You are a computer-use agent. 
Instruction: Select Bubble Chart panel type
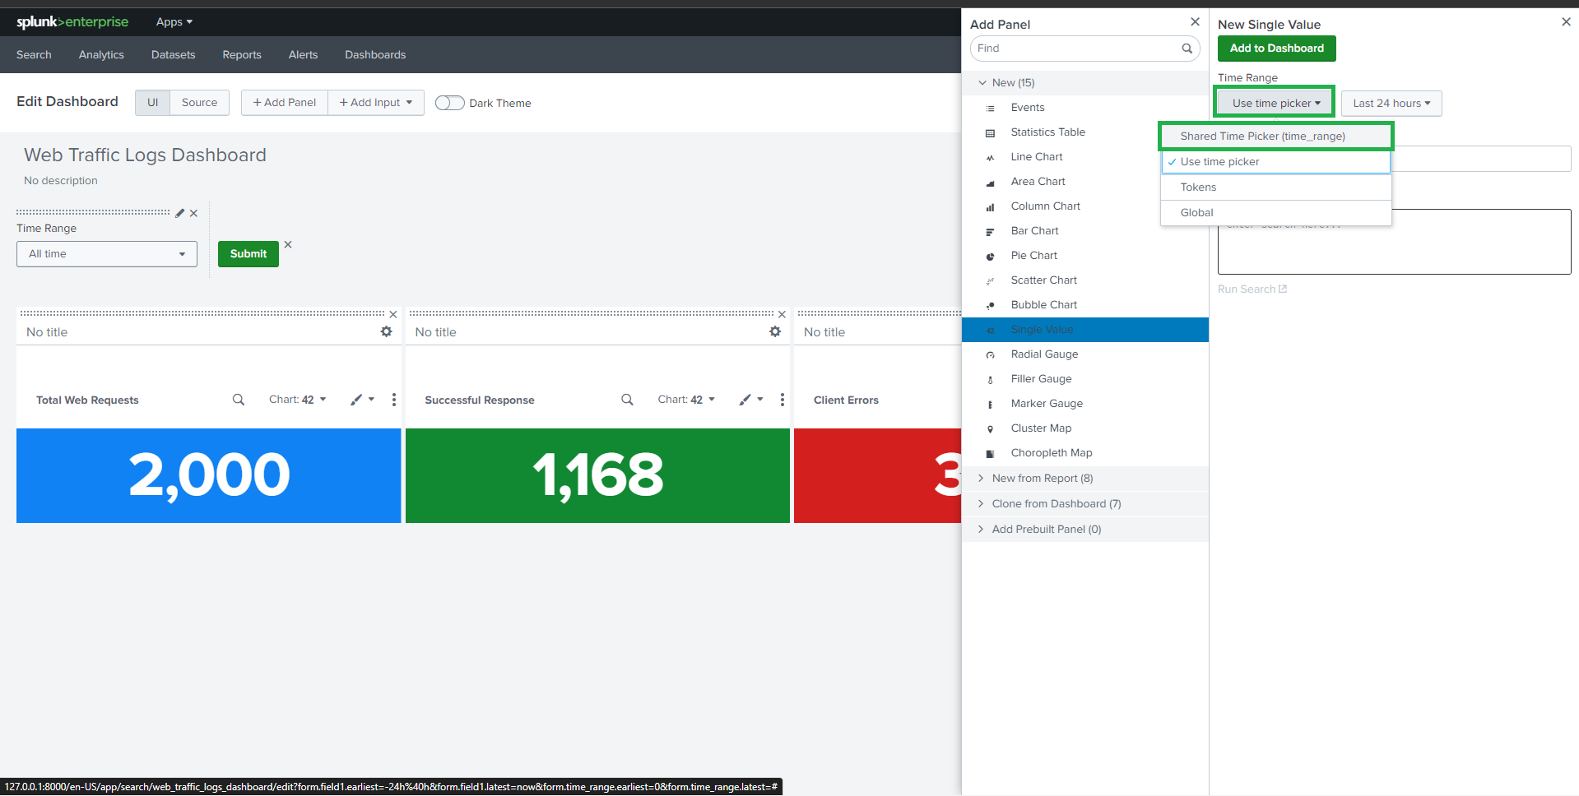point(1085,305)
